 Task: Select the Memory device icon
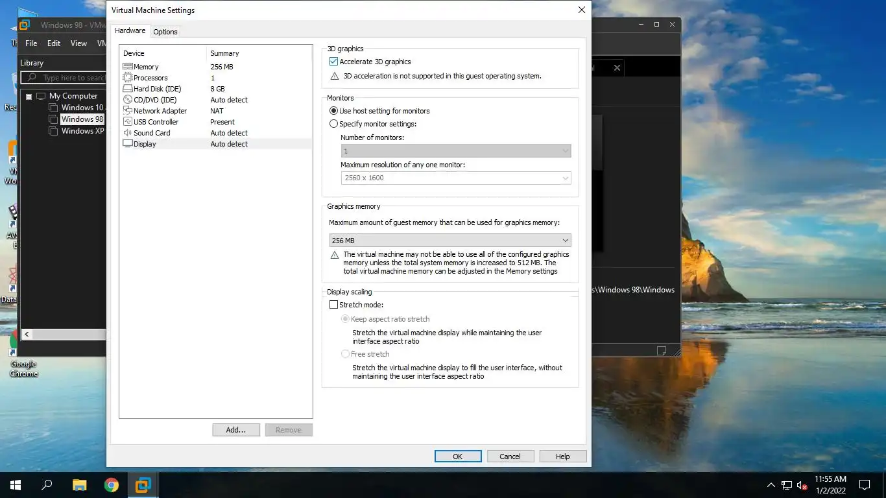(x=128, y=67)
